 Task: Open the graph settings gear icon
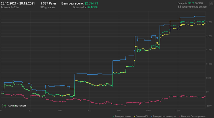click(x=212, y=4)
